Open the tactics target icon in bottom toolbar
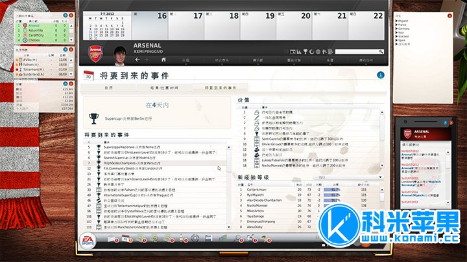Image resolution: width=467 pixels, height=262 pixels. click(195, 238)
